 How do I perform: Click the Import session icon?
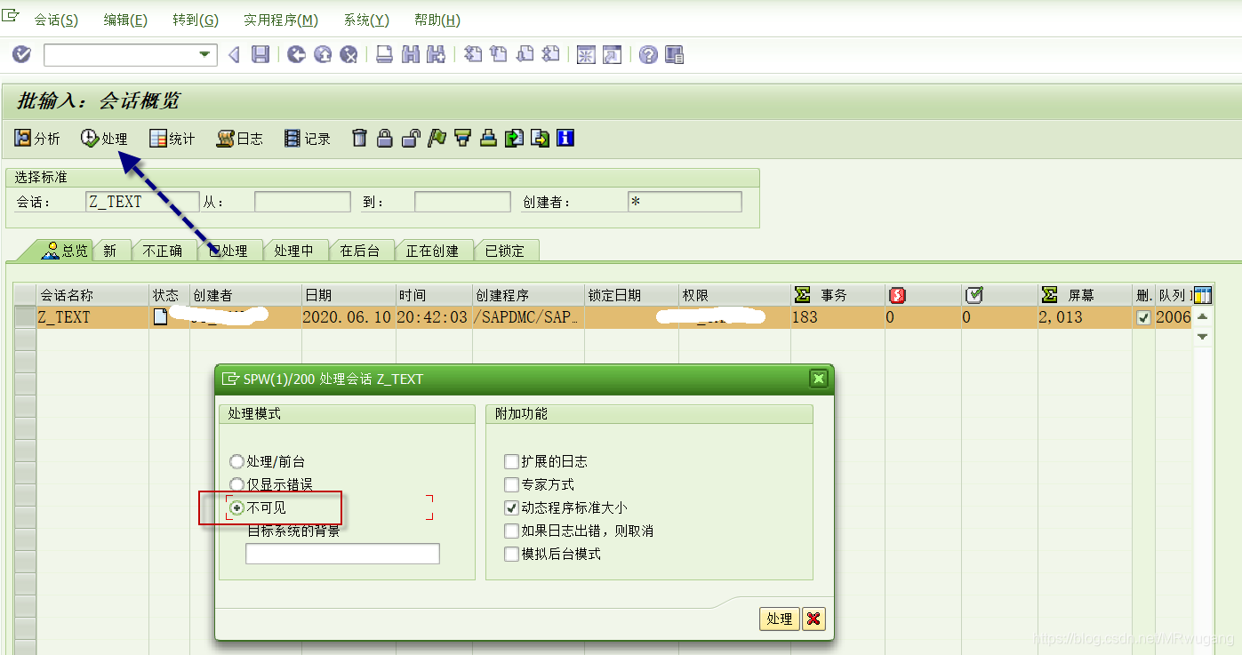coord(514,138)
